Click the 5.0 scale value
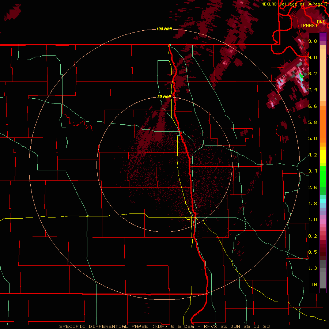 coord(313,139)
